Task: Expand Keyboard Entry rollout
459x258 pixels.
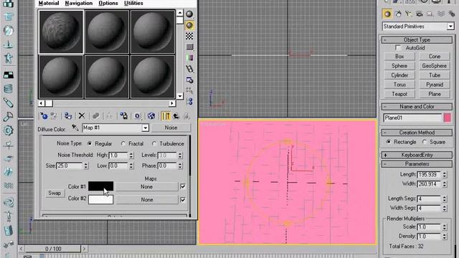Action: [x=417, y=155]
